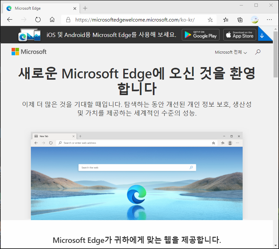The width and height of the screenshot is (279, 249).
Task: Open the Microsoft logo homepage link
Action: [29, 52]
